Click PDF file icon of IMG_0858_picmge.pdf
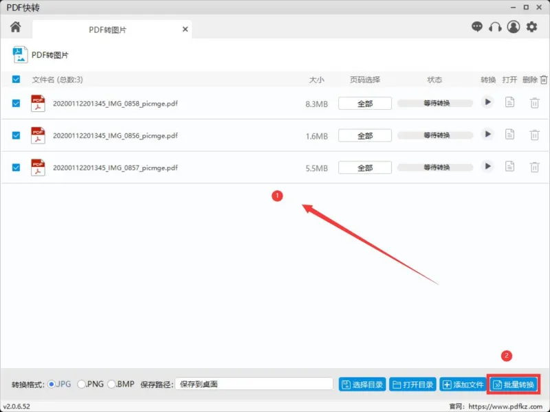550x412 pixels. click(38, 104)
